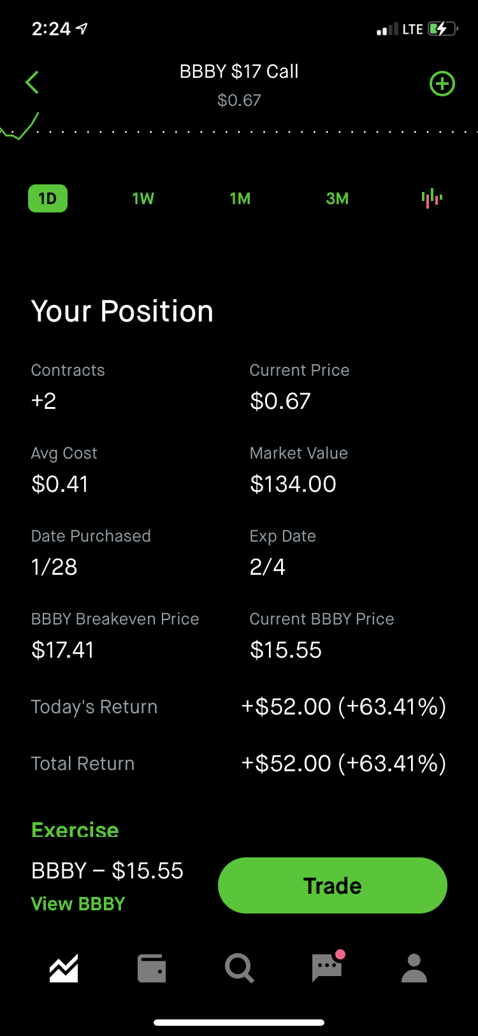Tap the green plus circle icon

[442, 84]
